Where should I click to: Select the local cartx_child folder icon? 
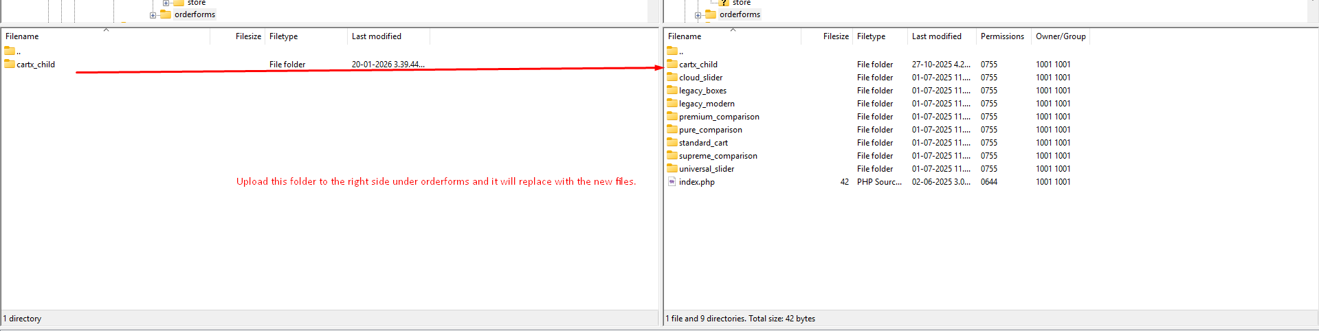(x=10, y=64)
